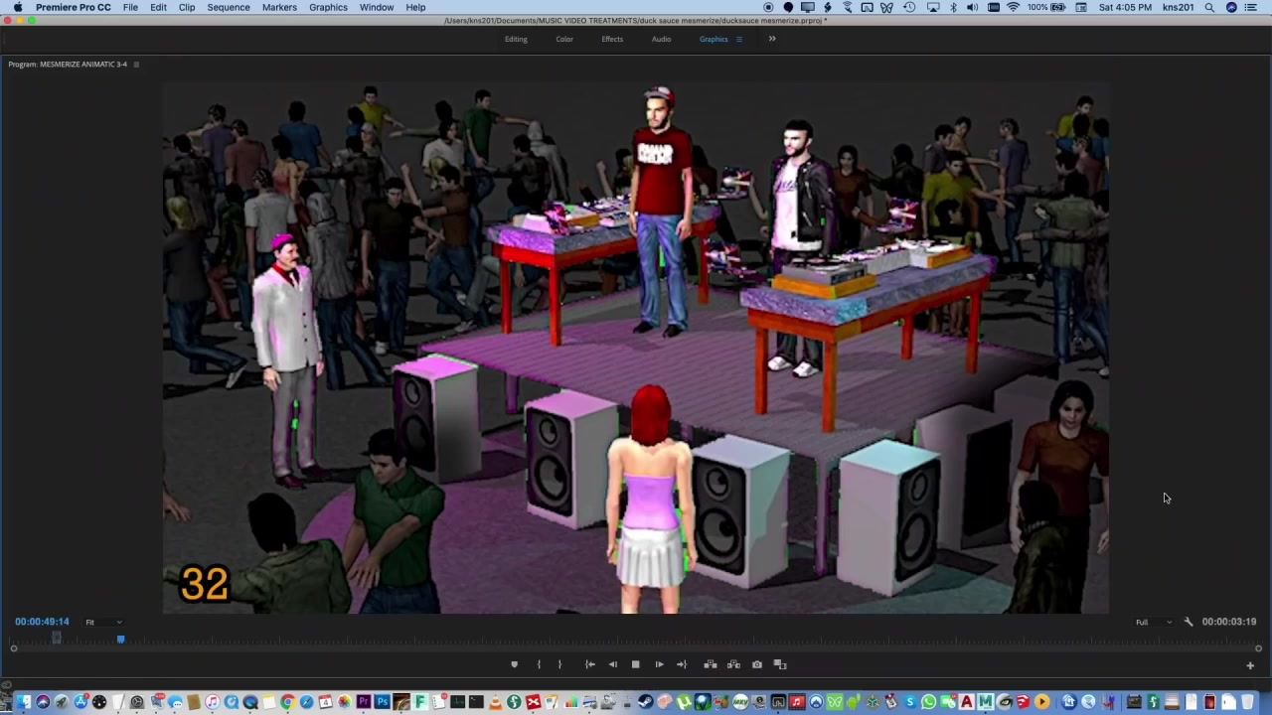Open iTunes from the Dock
1272x715 pixels.
pyautogui.click(x=213, y=703)
